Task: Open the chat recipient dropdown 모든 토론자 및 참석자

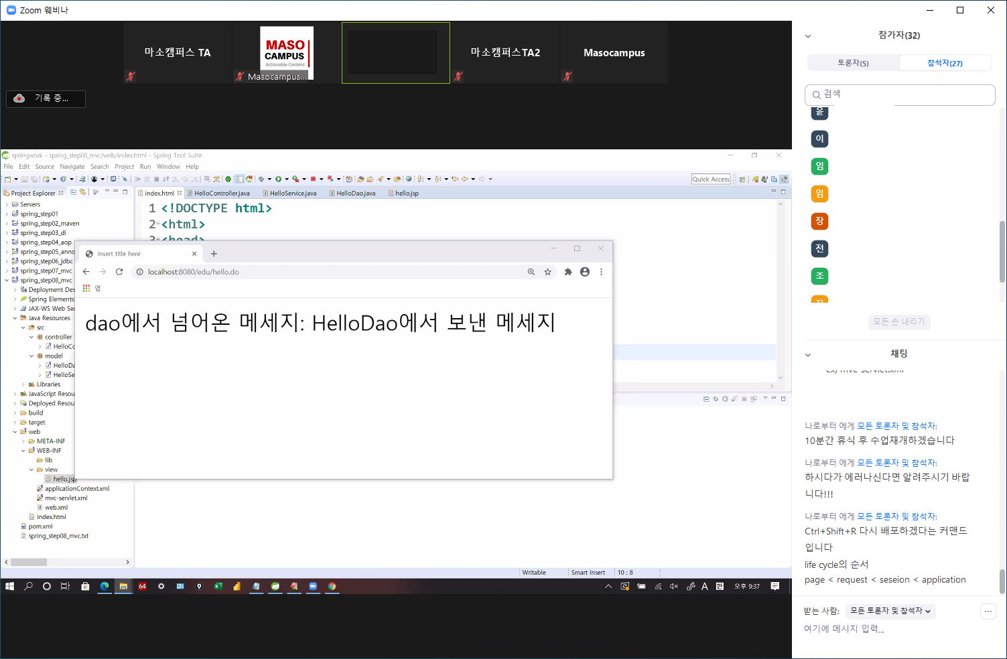Action: (890, 611)
